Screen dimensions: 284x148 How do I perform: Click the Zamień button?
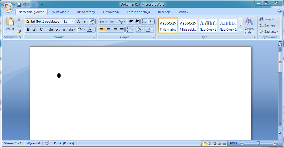pyautogui.click(x=267, y=25)
